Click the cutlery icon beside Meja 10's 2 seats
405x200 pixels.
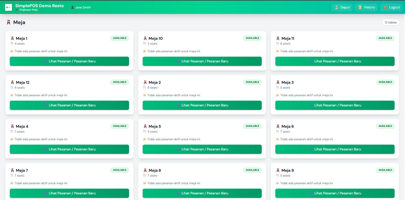(145, 44)
